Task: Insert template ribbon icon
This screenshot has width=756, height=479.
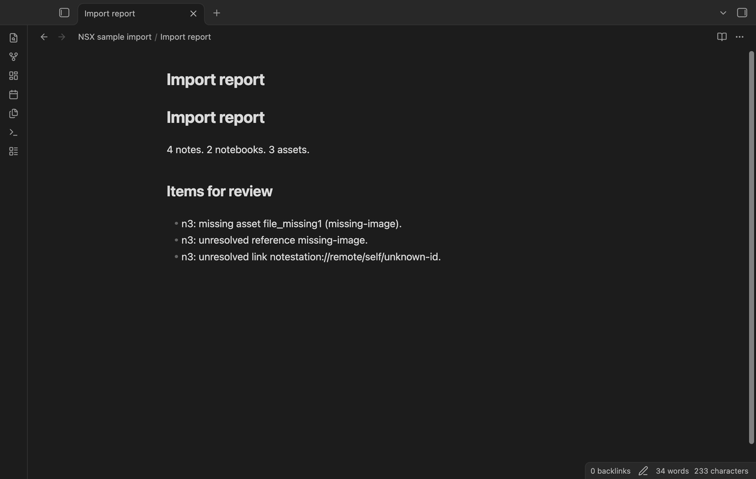Action: pyautogui.click(x=14, y=113)
